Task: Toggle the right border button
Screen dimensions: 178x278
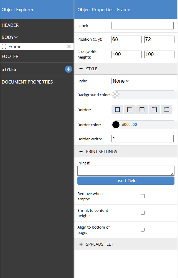Action: (154, 110)
